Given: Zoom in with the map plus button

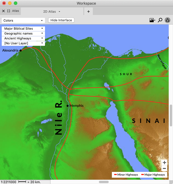Looking at the screenshot, I should click(164, 163).
